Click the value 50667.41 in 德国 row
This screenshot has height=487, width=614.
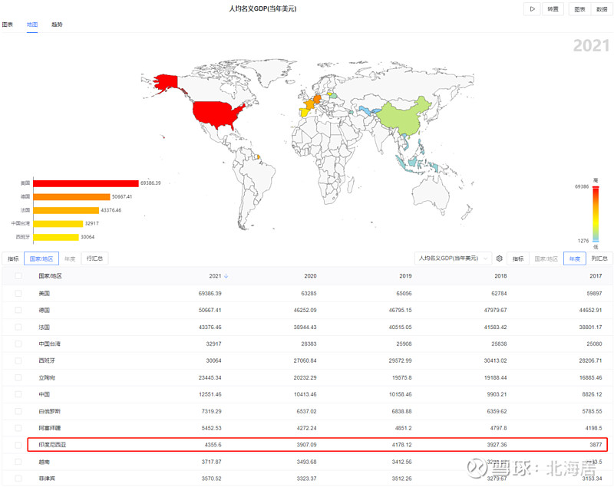click(210, 310)
